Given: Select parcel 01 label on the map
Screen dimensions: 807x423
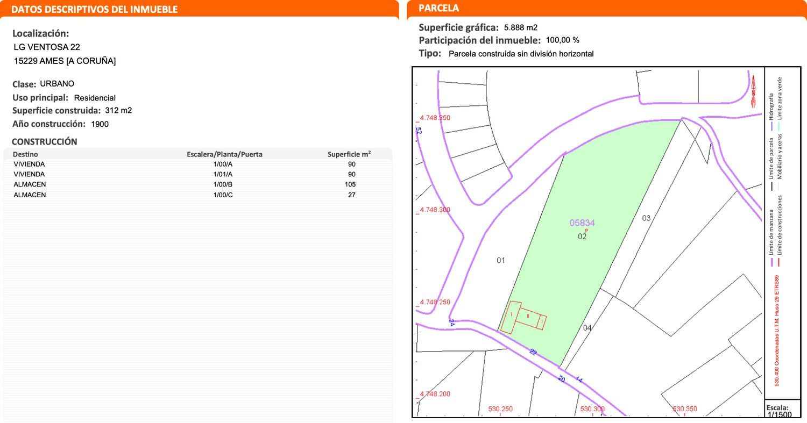Looking at the screenshot, I should pos(501,261).
